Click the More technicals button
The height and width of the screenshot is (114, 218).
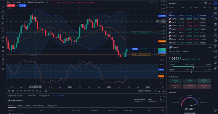pos(190,113)
